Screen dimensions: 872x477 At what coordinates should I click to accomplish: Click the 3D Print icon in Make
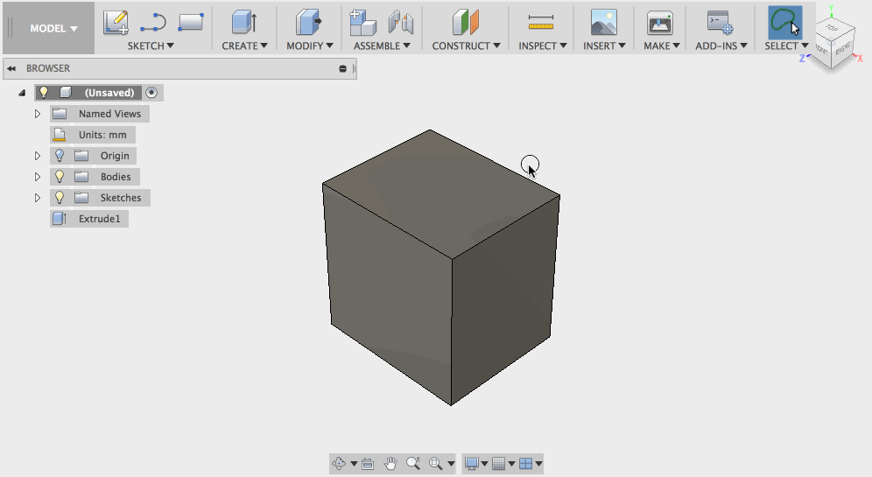pos(658,23)
